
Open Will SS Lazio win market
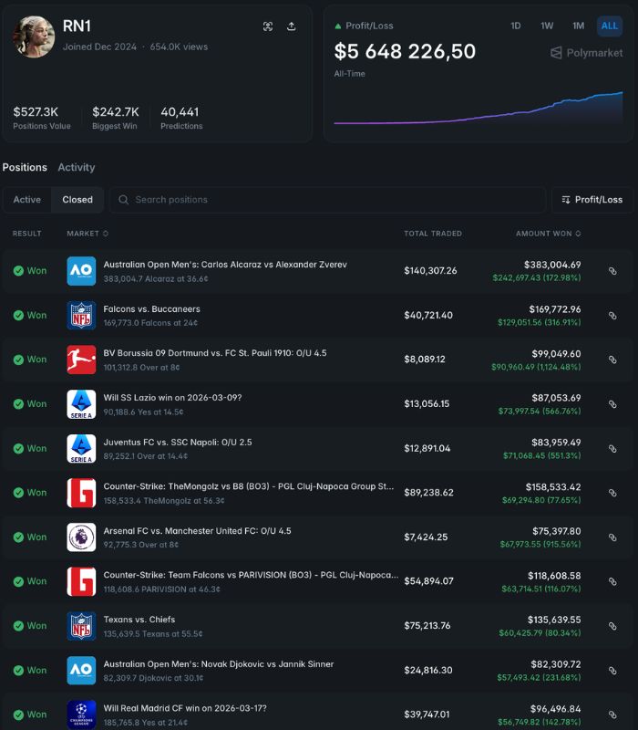coord(172,398)
